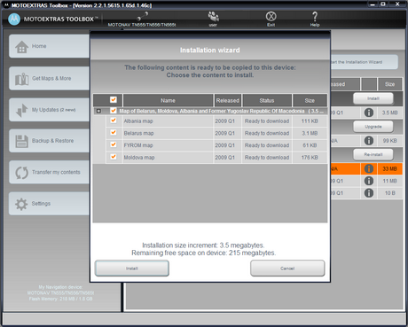Click info icon in orange 33 MB row
The width and height of the screenshot is (408, 327).
point(369,168)
